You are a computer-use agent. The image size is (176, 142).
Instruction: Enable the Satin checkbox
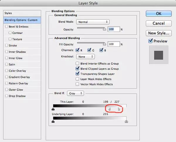point(7,64)
